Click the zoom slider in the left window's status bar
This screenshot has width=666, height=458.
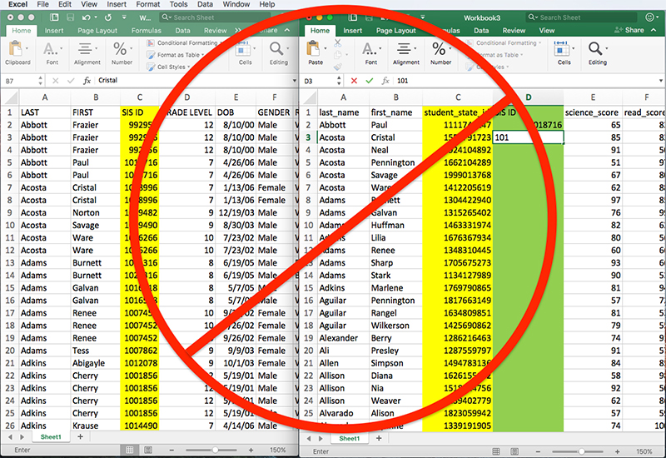(x=215, y=450)
